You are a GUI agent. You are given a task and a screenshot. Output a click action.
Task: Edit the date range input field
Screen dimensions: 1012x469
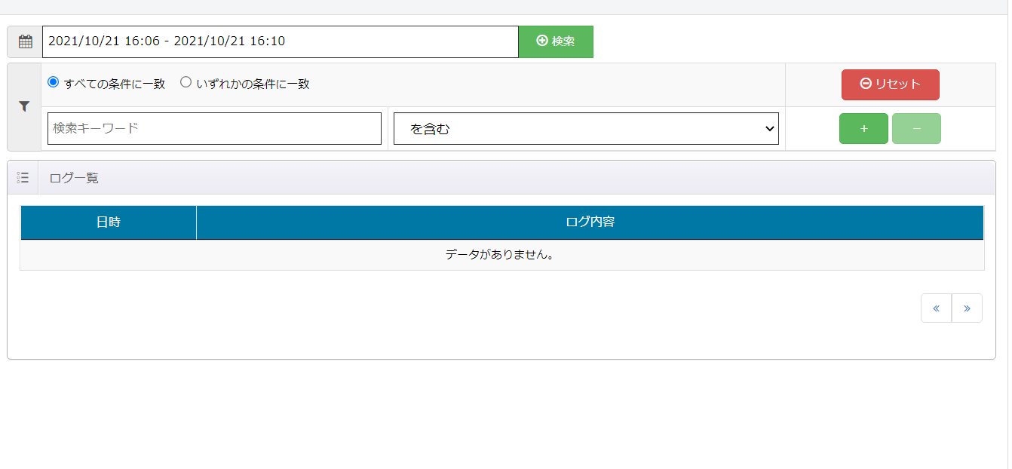pos(281,41)
